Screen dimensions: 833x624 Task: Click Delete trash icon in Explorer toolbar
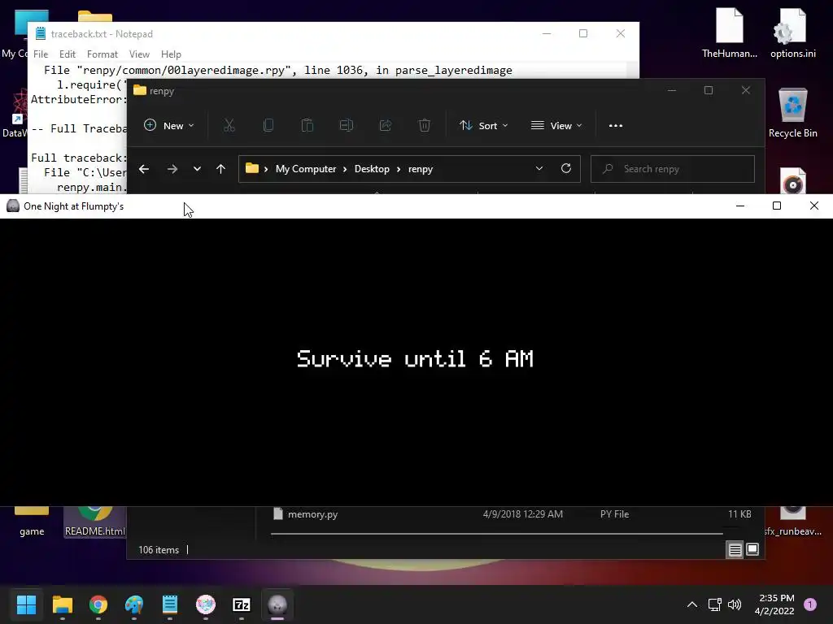pos(424,126)
